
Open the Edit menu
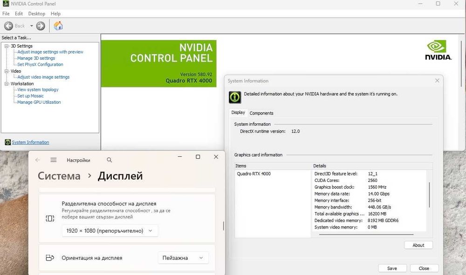click(19, 13)
